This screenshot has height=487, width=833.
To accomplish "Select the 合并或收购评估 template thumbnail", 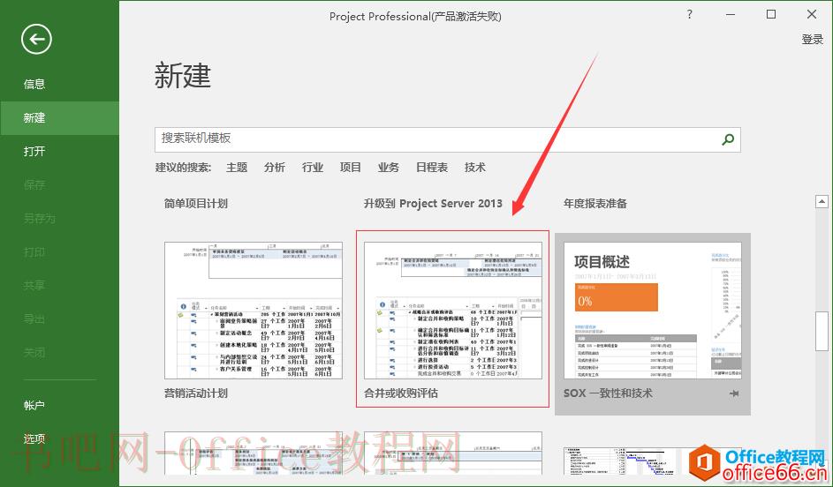I will pos(452,311).
